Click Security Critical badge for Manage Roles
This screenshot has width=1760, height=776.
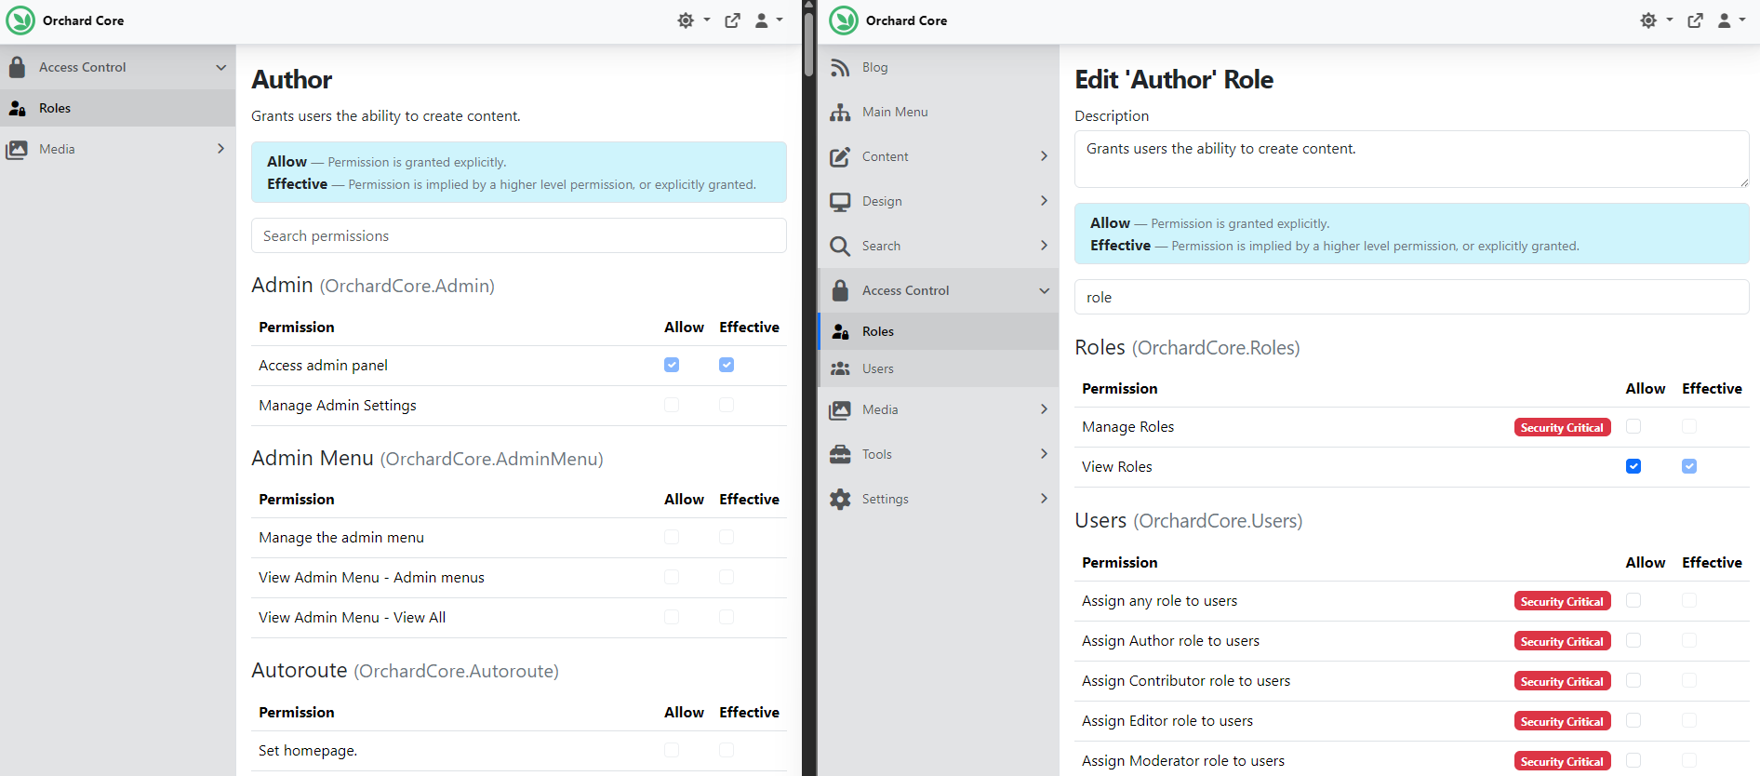1562,427
